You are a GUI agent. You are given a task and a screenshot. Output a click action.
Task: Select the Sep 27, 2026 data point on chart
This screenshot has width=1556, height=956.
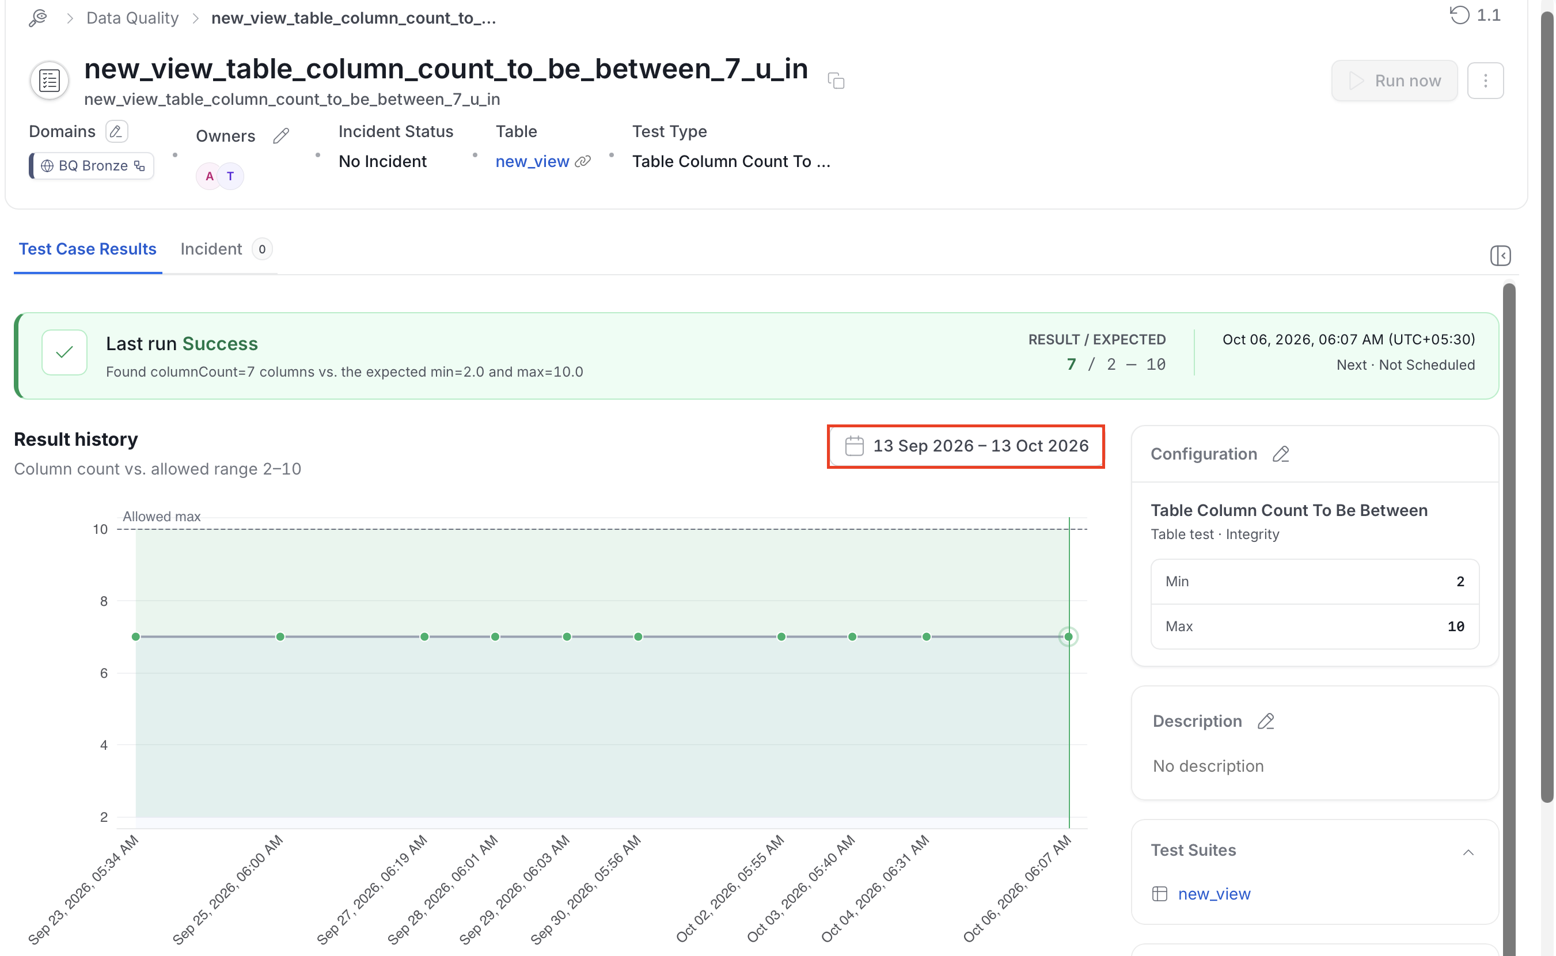(x=424, y=637)
